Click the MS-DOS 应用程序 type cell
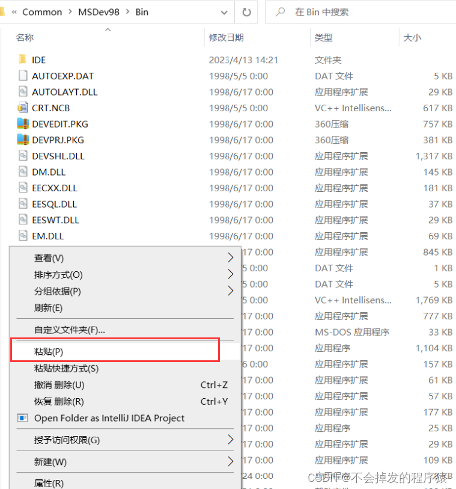 (x=352, y=332)
